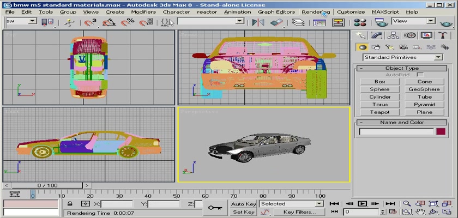Open Key Filters dialog
The image size is (458, 218).
299,212
